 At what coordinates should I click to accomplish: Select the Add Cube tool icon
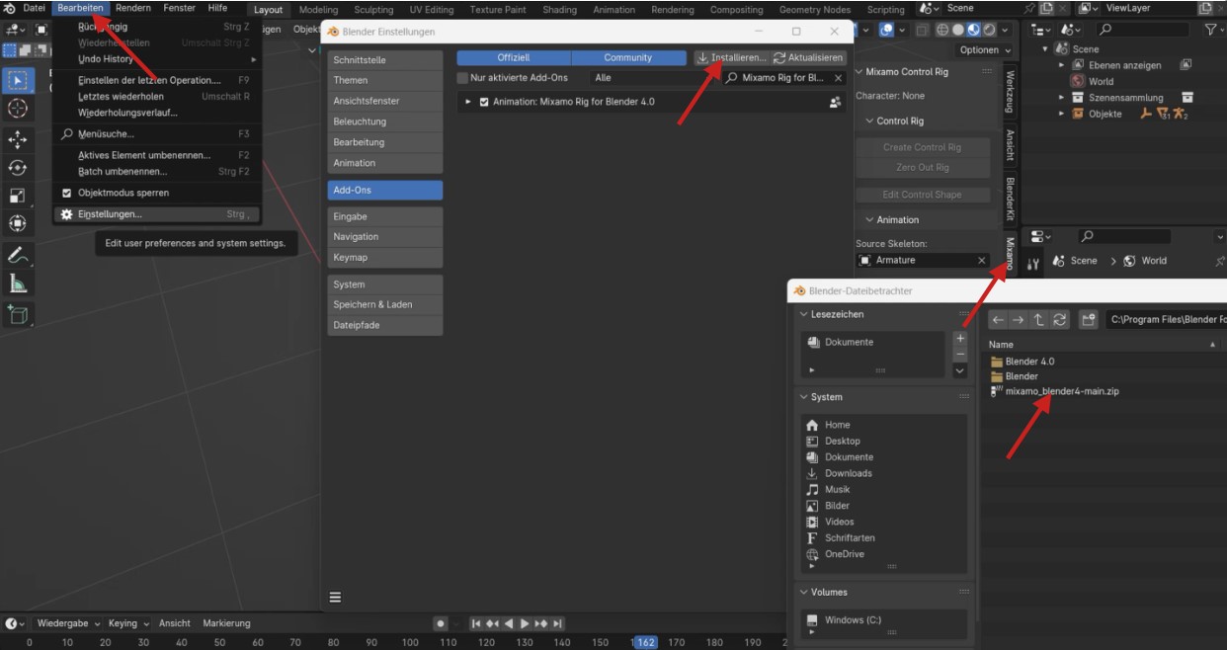(18, 314)
